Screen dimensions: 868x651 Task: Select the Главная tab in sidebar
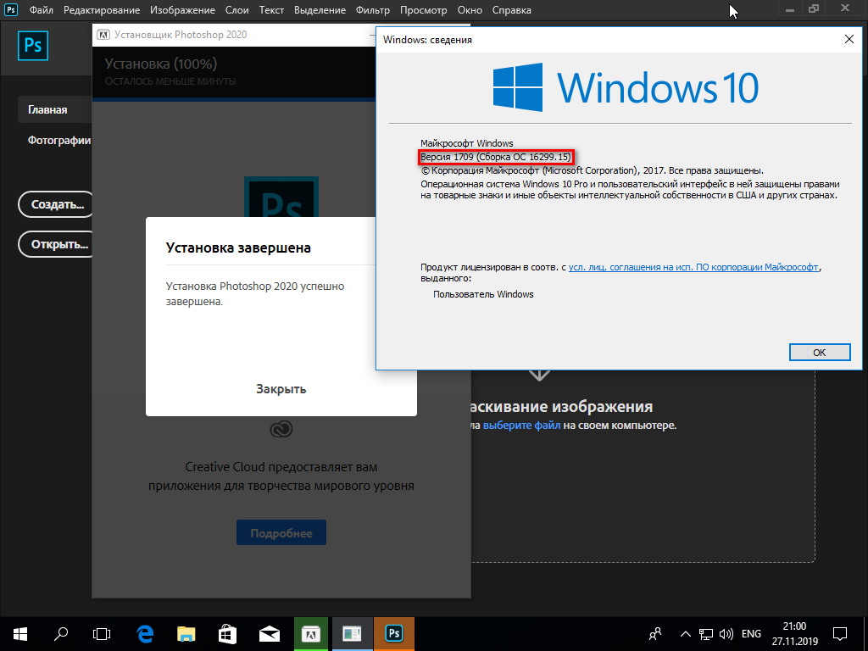[54, 109]
